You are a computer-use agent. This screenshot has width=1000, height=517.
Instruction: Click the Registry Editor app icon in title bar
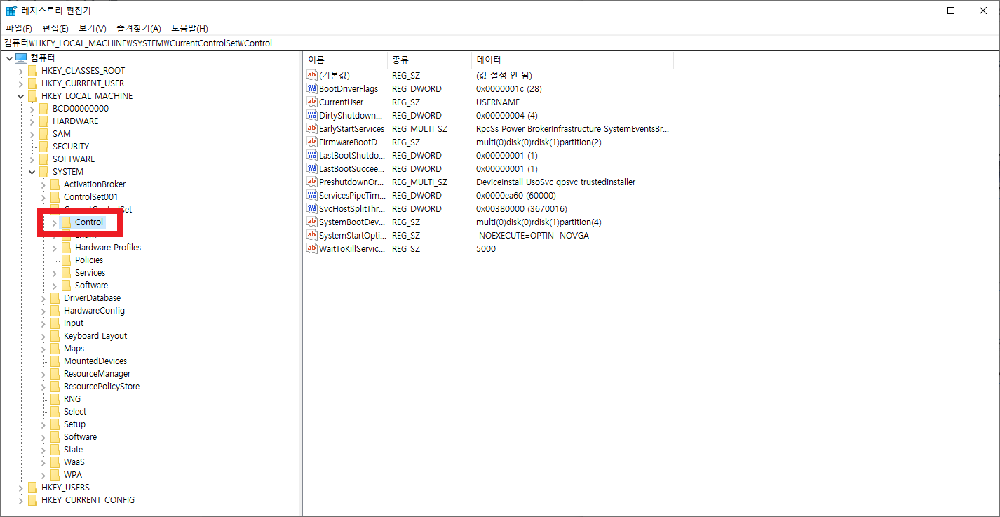click(x=11, y=11)
